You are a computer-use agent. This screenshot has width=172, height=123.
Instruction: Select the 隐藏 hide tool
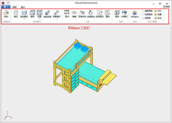click(74, 14)
